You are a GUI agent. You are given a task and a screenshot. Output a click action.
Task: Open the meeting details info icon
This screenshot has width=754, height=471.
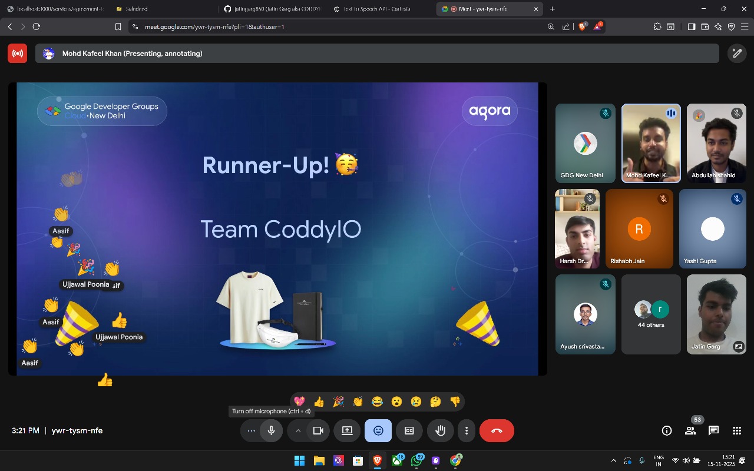click(667, 430)
